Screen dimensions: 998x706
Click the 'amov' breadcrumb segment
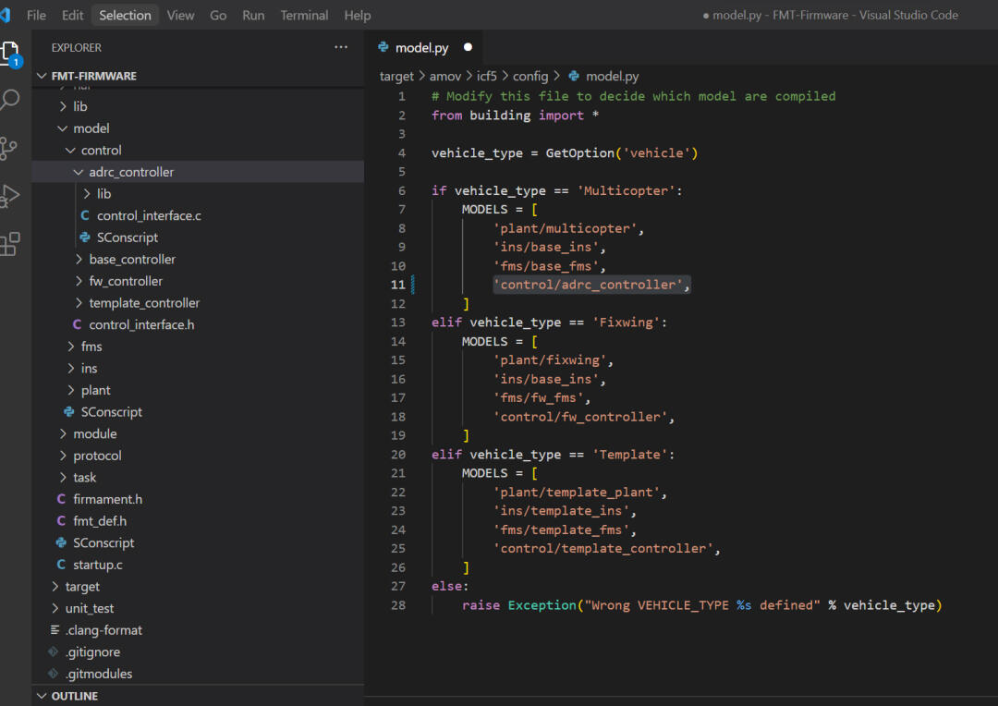[445, 76]
